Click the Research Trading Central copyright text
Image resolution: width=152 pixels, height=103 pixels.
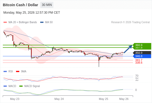(130, 22)
